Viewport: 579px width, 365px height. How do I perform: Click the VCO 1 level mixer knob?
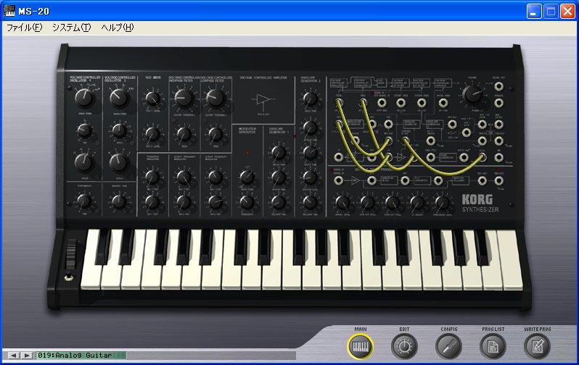[152, 98]
